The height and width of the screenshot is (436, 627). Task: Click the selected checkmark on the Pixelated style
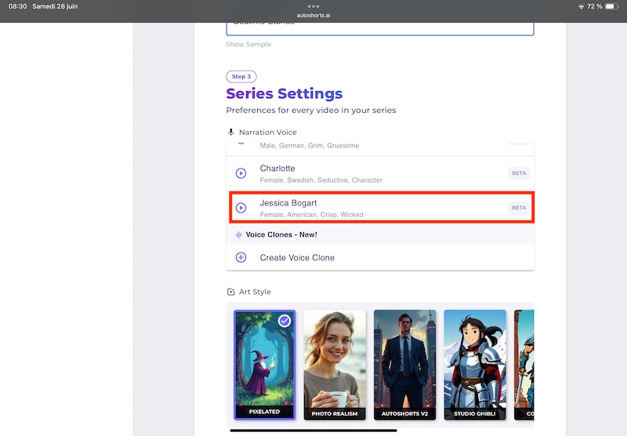[x=285, y=321]
